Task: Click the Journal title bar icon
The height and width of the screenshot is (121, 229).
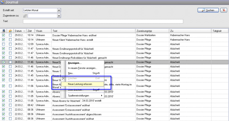Action: [3, 2]
